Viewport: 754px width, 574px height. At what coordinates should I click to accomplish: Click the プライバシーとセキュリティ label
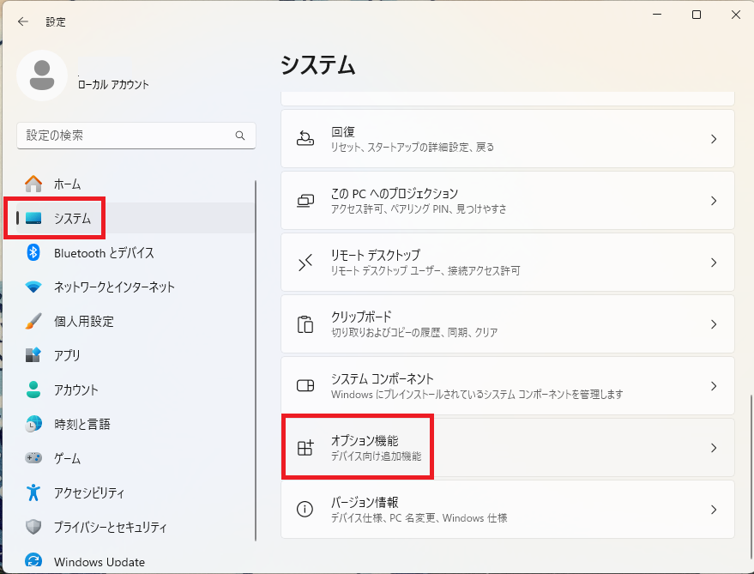(110, 528)
